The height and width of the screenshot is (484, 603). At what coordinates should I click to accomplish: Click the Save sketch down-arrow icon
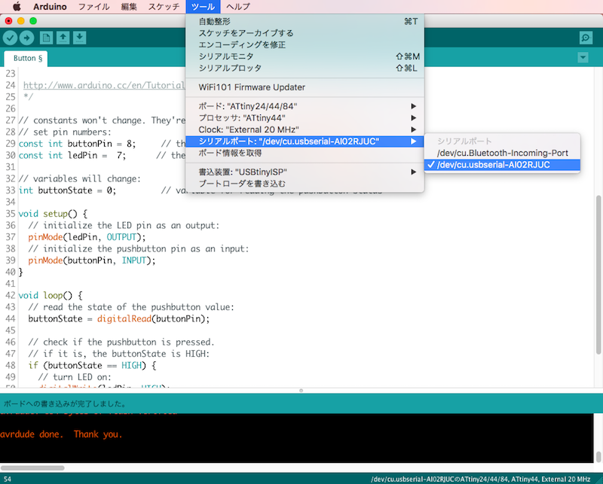click(79, 38)
